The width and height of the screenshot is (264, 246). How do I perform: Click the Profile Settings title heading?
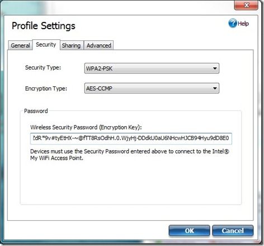point(44,26)
